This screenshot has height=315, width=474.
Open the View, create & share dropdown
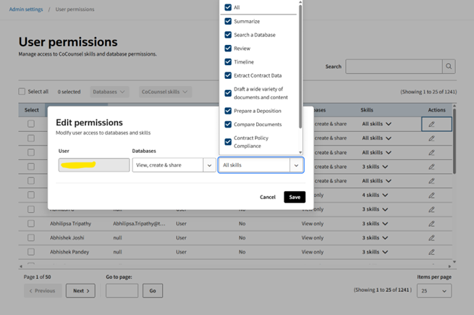click(173, 165)
